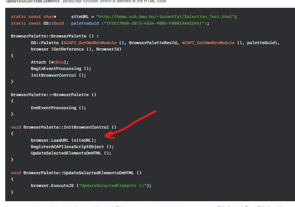The image size is (295, 207).
Task: Click the closing brace of the last function
Action: click(x=12, y=192)
